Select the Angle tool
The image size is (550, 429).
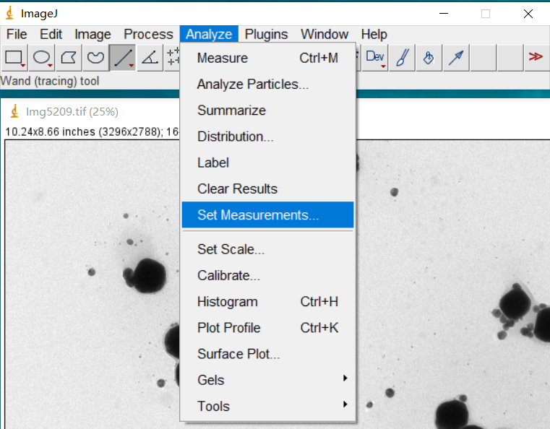click(150, 58)
